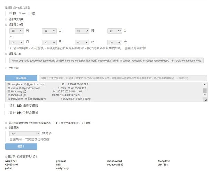Enable the 過濾推文內容 filter checkbox
This screenshot has height=172, width=221.
tap(6, 19)
